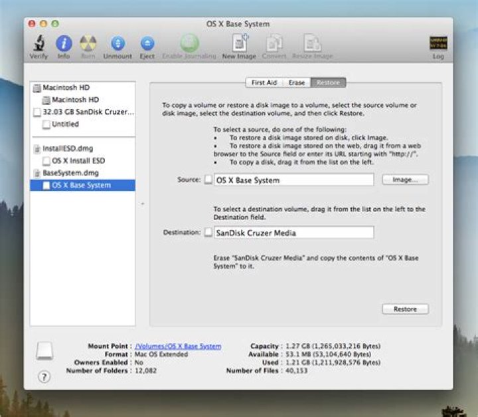Click the Enable Journaling toolbar icon
The image size is (478, 417).
(x=189, y=43)
